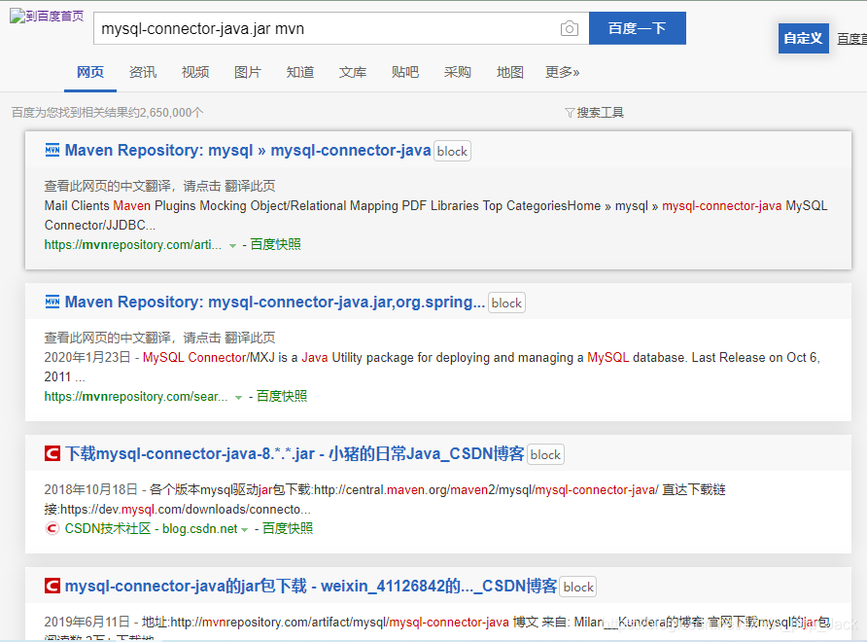Image resolution: width=867 pixels, height=642 pixels.
Task: Switch to the 采购 tab
Action: pyautogui.click(x=457, y=72)
